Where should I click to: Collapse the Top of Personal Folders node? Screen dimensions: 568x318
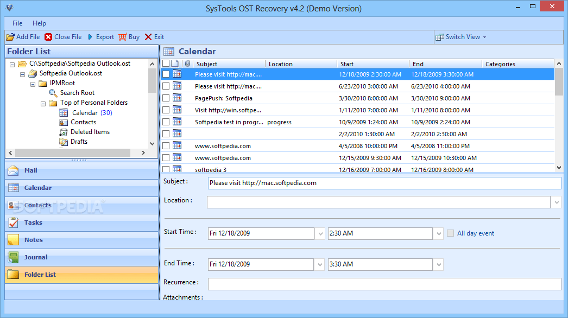point(43,103)
